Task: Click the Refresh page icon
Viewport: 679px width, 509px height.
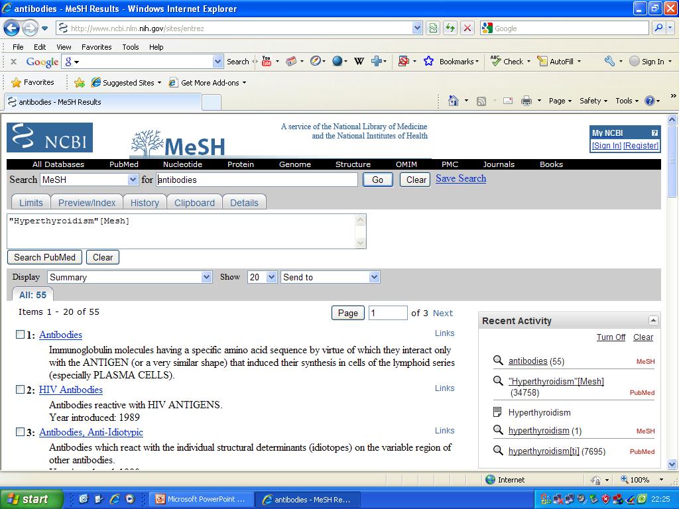Action: [450, 28]
